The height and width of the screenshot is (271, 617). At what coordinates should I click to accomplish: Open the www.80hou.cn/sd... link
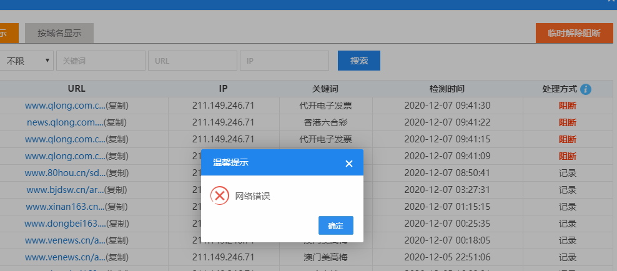[63, 173]
